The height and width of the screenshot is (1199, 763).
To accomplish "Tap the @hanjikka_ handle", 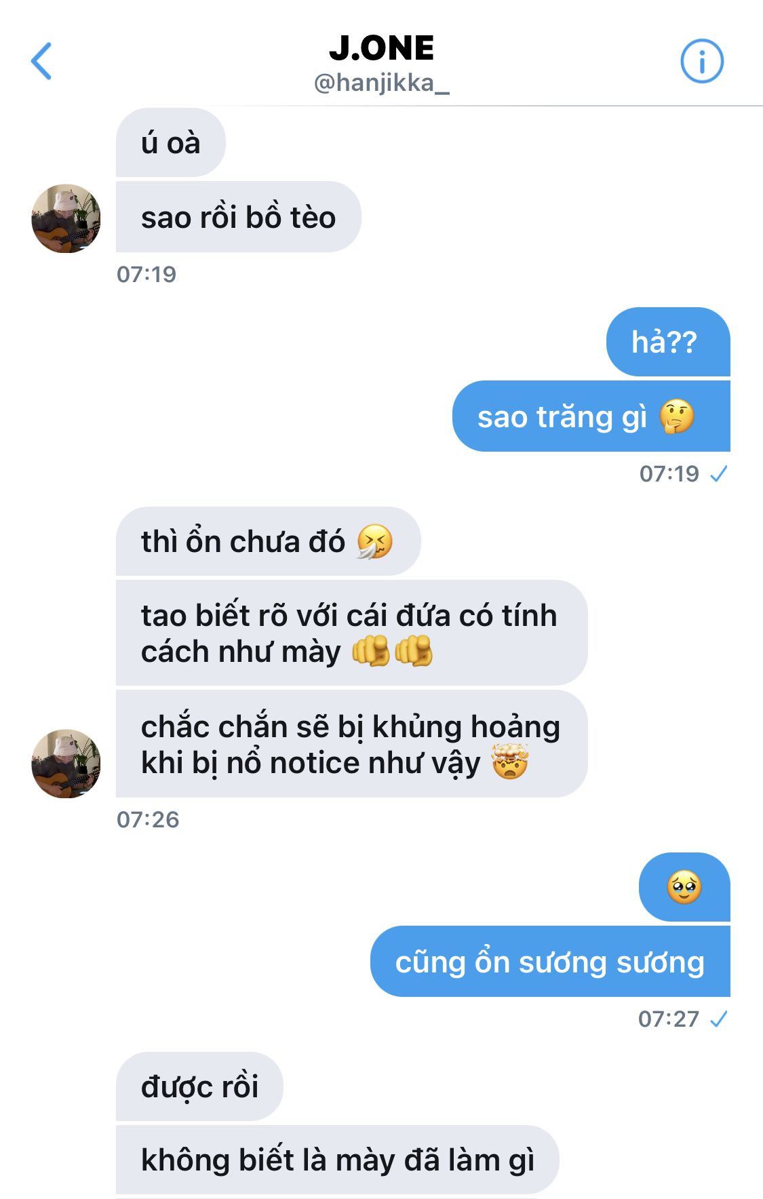I will tap(381, 83).
